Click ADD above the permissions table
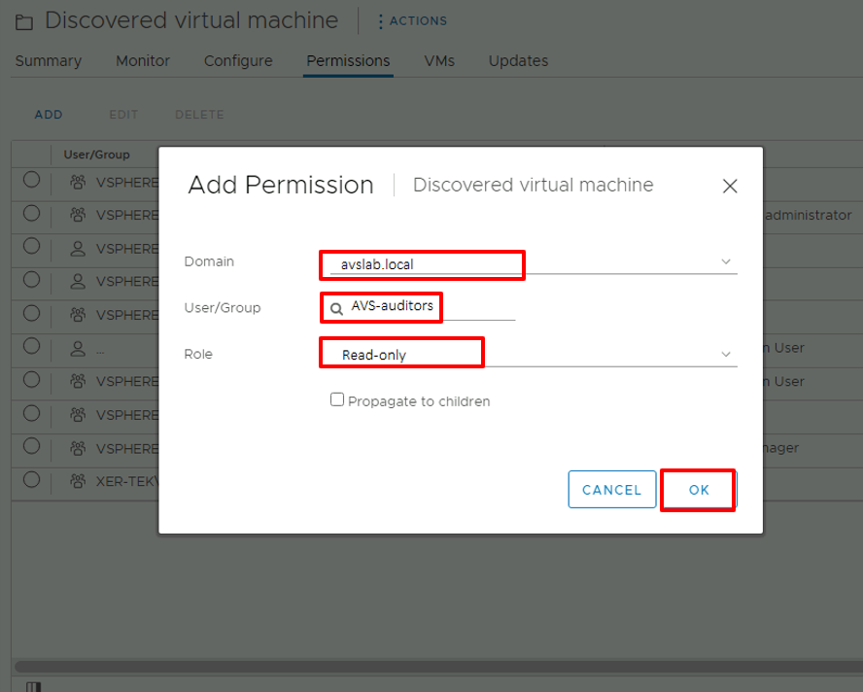The width and height of the screenshot is (863, 692). coord(48,114)
